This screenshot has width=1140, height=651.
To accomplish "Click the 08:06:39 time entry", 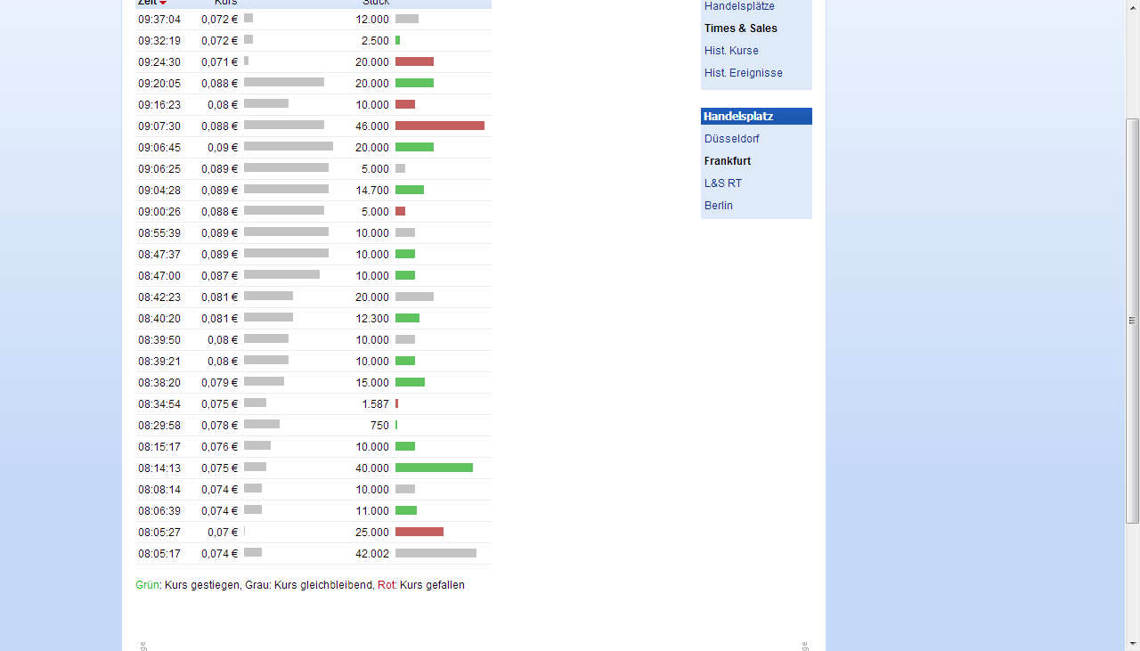I will 159,511.
